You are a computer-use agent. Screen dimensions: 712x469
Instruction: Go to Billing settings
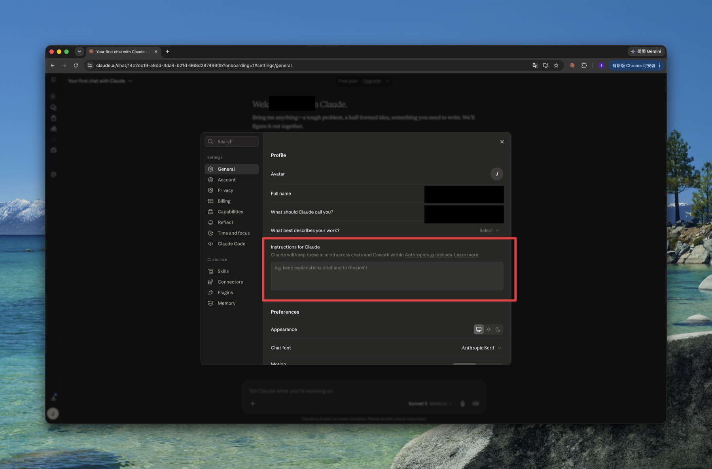(231, 201)
